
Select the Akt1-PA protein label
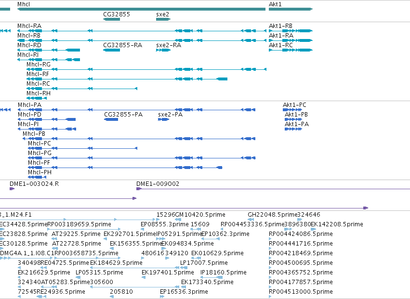click(x=297, y=124)
